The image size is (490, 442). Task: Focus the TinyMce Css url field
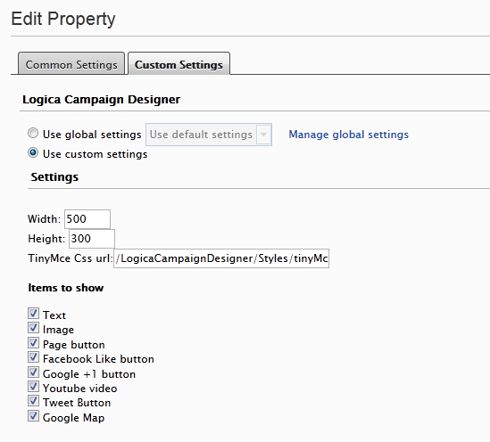221,258
